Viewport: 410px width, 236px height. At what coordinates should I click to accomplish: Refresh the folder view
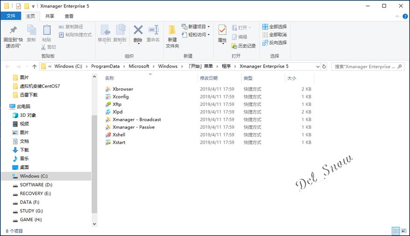324,67
